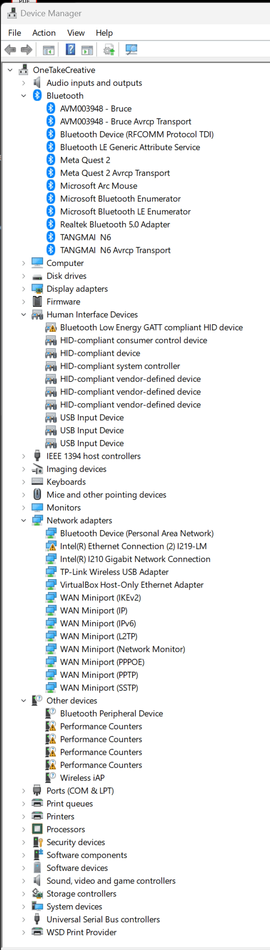The image size is (270, 950).
Task: Click the Forward arrow toolbar icon
Action: 27,50
